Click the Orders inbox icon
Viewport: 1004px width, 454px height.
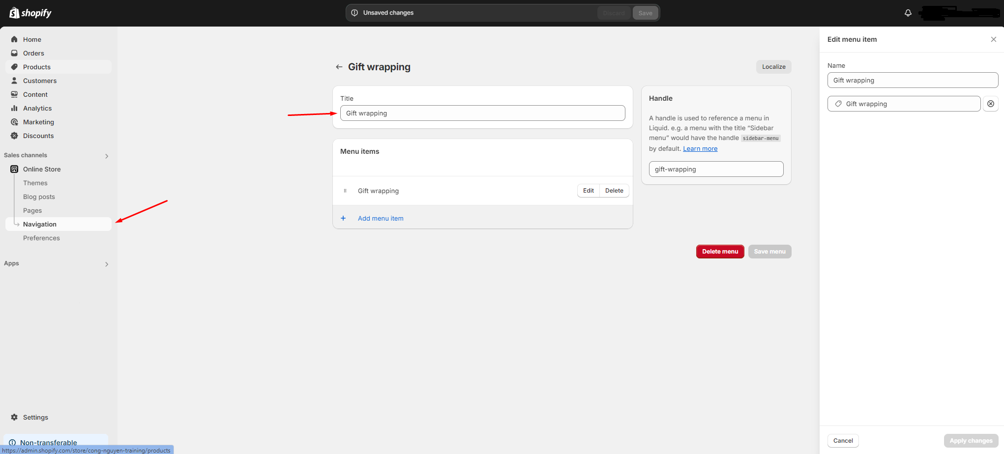coord(14,53)
